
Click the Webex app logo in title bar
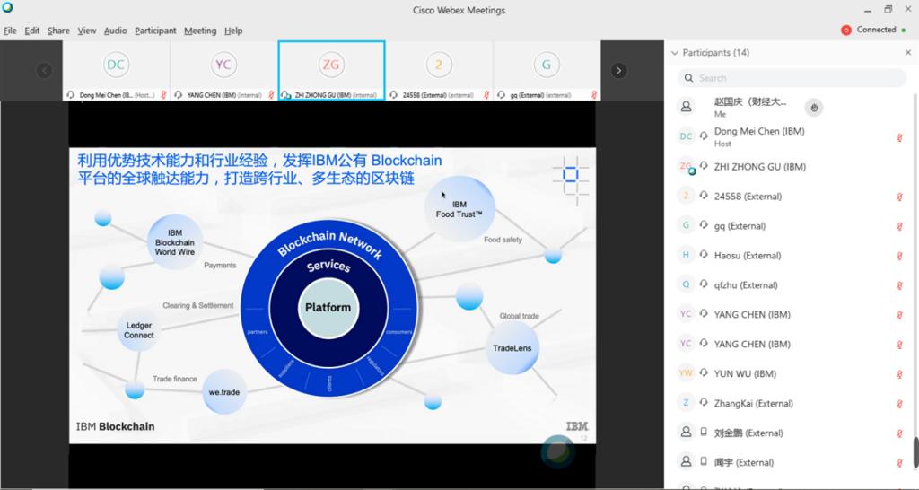click(x=8, y=9)
